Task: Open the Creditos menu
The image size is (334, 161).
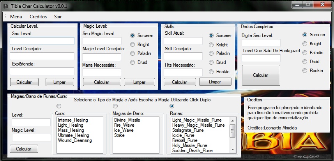Action: (38, 17)
